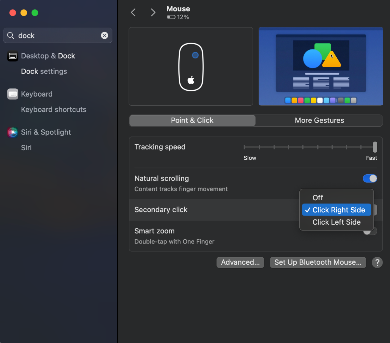Click the mouse outline illustration
The height and width of the screenshot is (343, 390).
[x=191, y=67]
